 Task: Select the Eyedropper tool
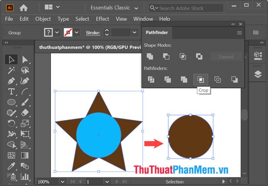pyautogui.click(x=11, y=166)
